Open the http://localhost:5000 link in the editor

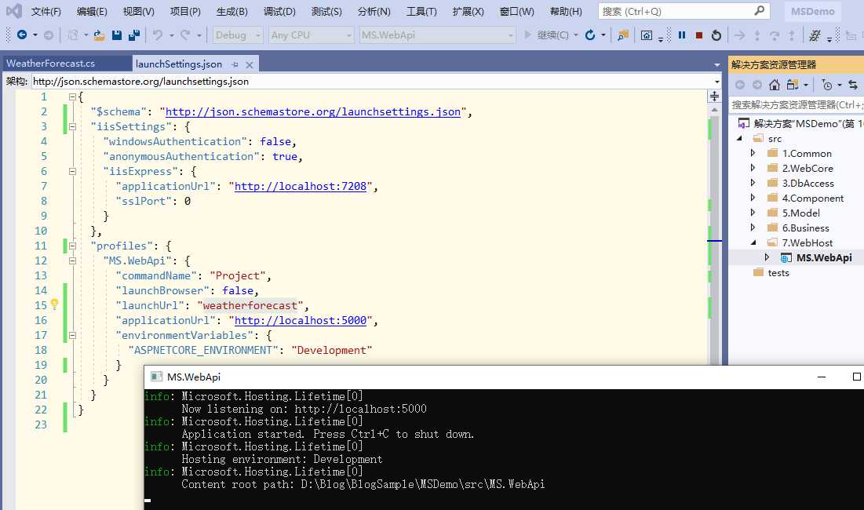coord(301,321)
